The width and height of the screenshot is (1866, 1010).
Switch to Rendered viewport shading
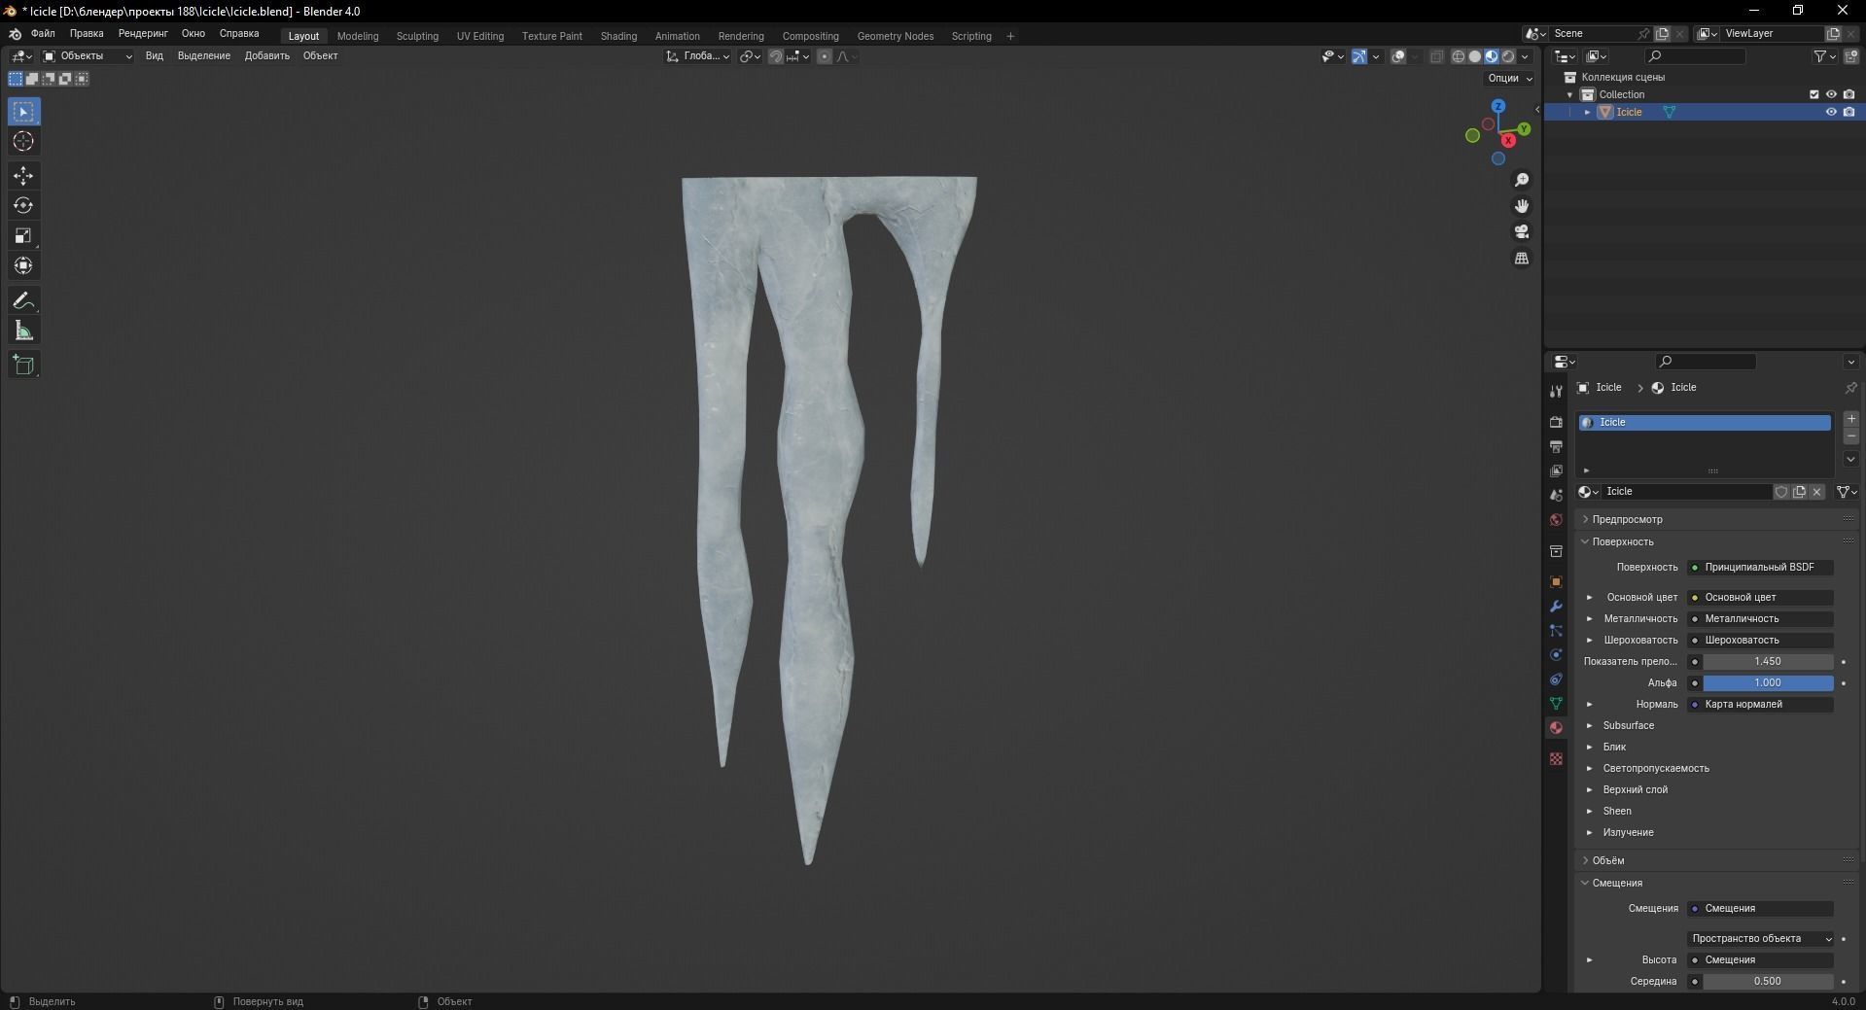click(x=1508, y=56)
